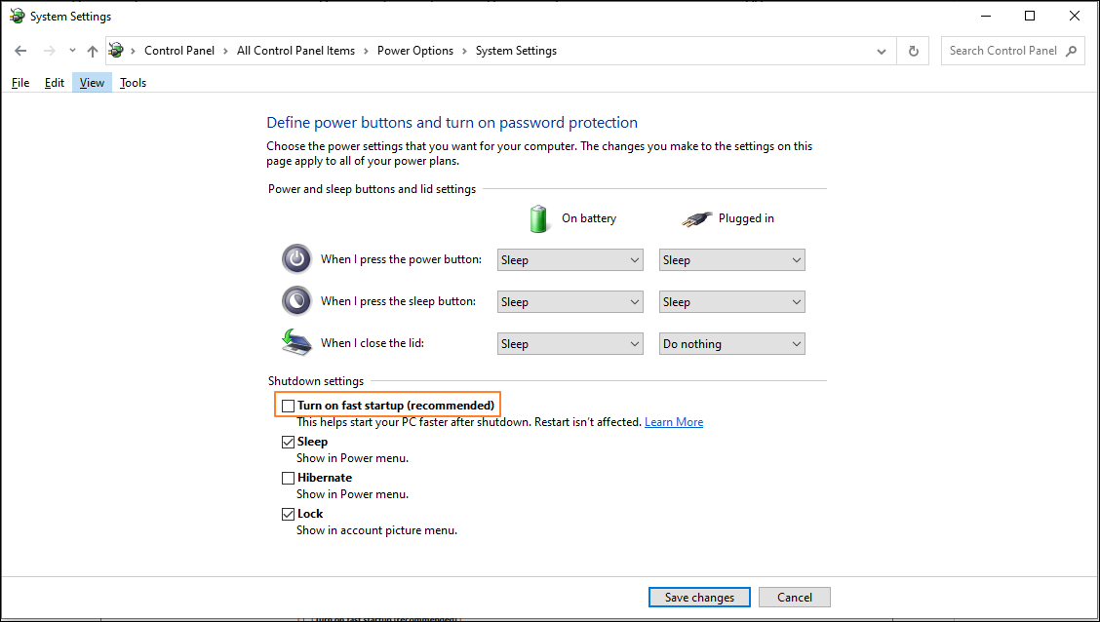This screenshot has height=622, width=1100.
Task: Click the System Settings breadcrumb
Action: click(516, 51)
